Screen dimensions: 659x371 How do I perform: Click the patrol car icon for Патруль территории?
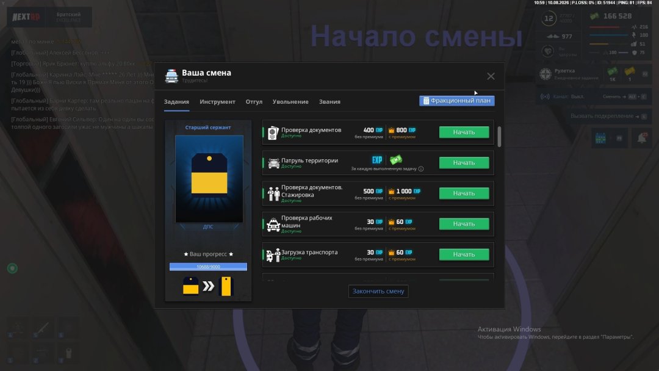(x=273, y=163)
